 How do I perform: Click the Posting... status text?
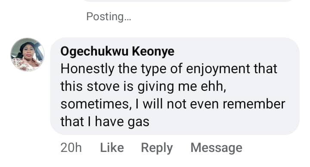click(x=108, y=16)
